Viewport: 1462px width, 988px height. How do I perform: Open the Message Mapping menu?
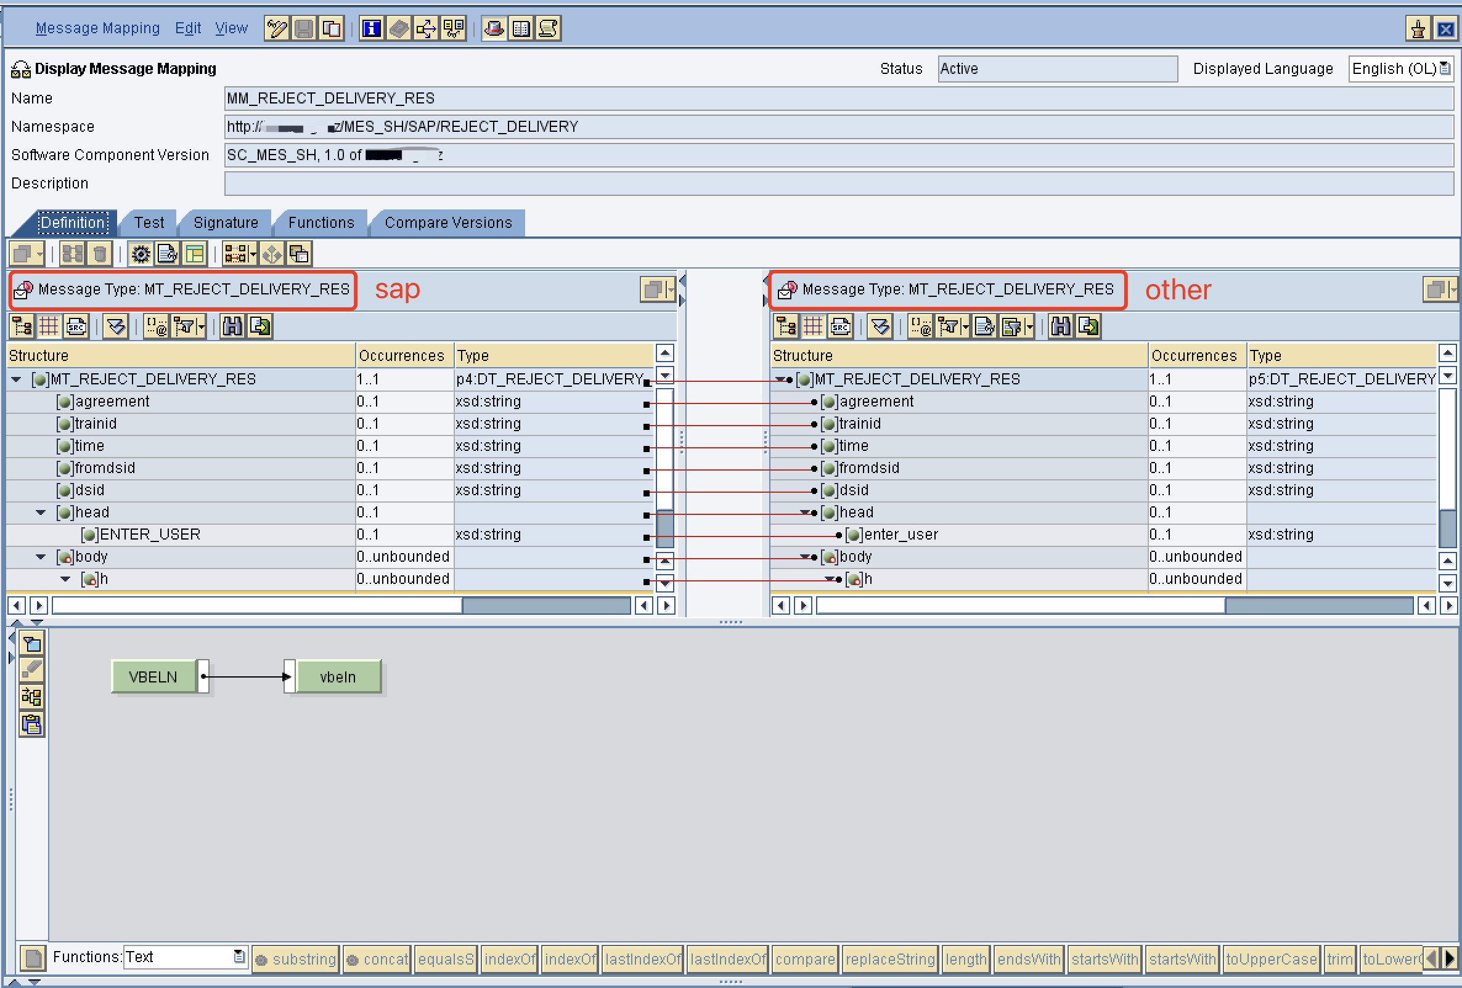pos(97,28)
